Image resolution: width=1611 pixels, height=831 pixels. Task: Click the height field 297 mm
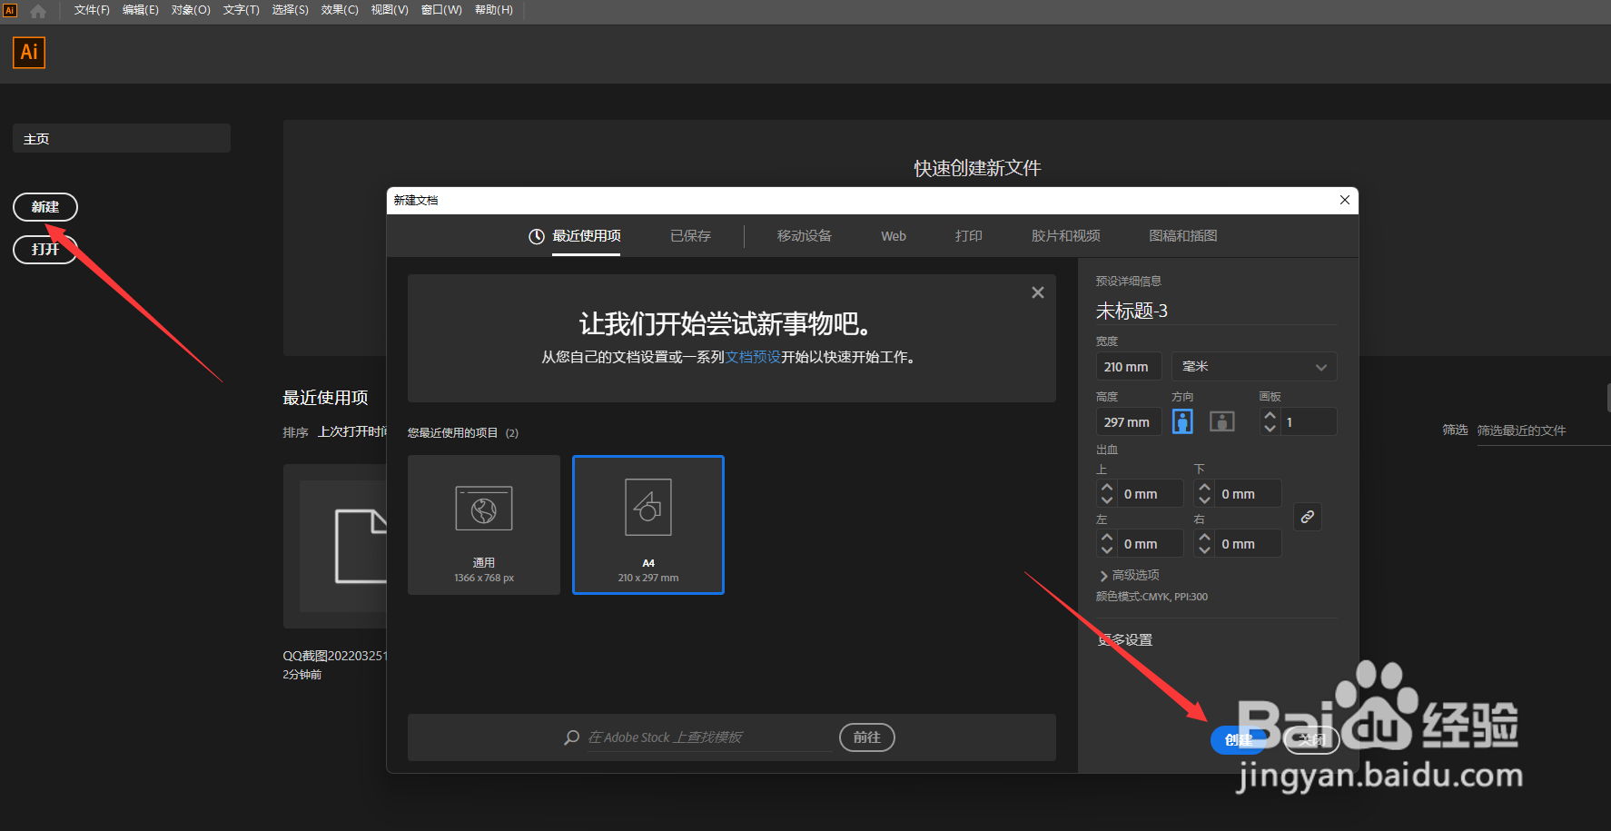coord(1129,422)
